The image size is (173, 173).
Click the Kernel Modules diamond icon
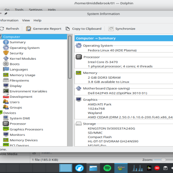point(6,58)
